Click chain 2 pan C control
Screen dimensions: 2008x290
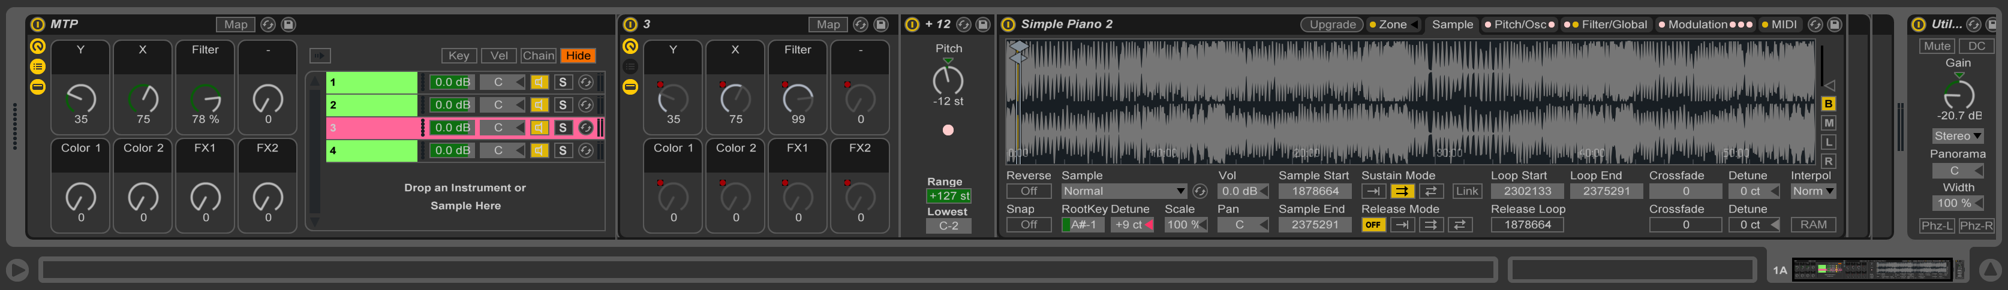click(503, 105)
